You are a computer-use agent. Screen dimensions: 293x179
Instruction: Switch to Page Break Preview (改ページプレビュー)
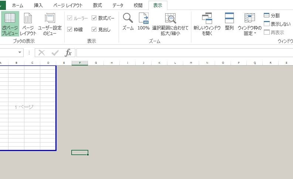click(10, 24)
